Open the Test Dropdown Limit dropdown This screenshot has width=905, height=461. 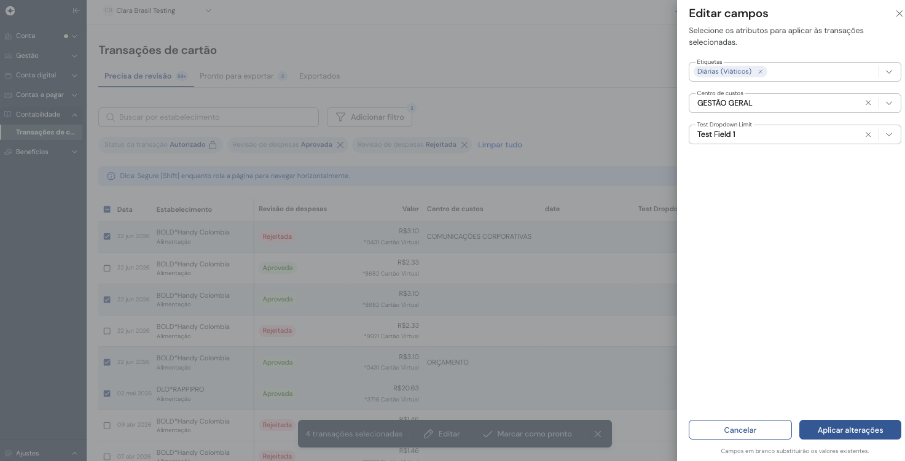click(889, 134)
